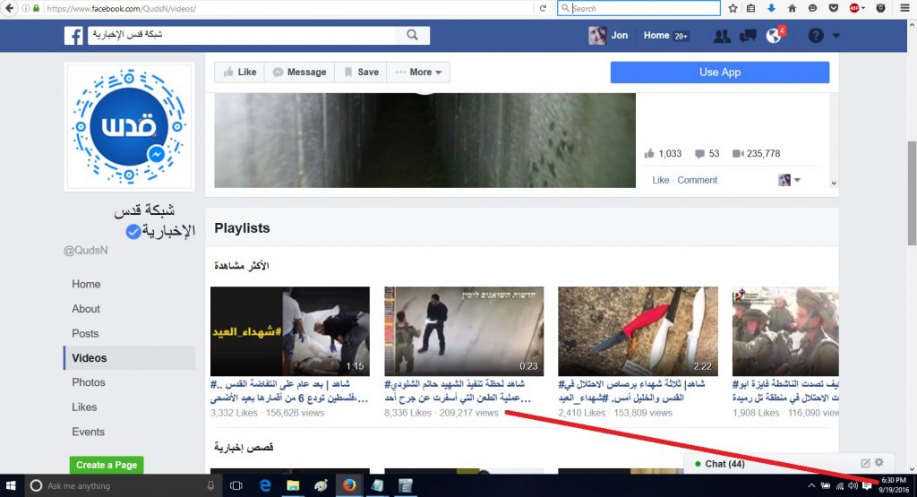The width and height of the screenshot is (917, 497).
Task: Click Like link under featured video
Action: pyautogui.click(x=660, y=180)
